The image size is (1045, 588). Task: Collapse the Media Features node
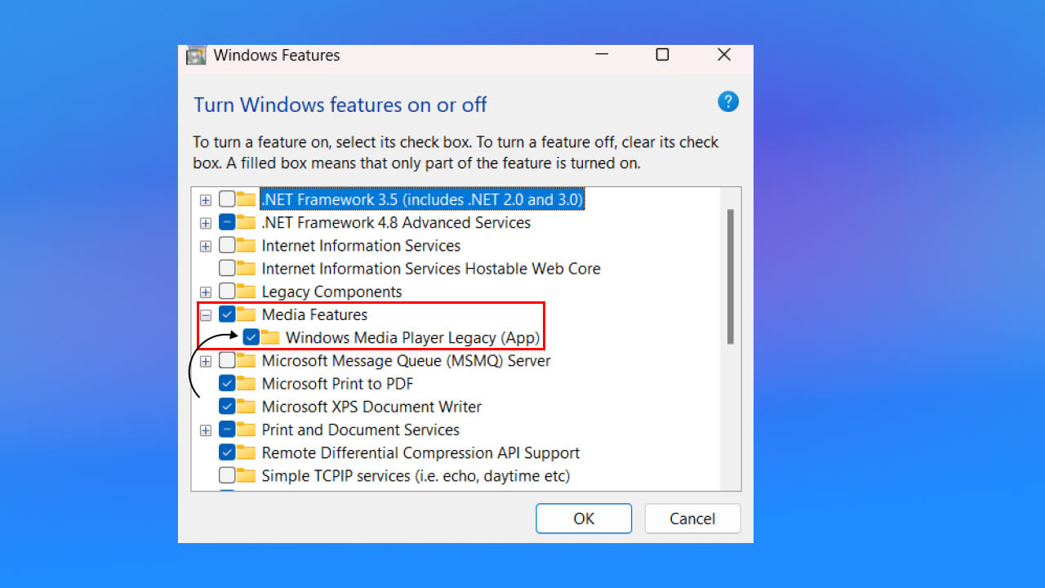(206, 315)
